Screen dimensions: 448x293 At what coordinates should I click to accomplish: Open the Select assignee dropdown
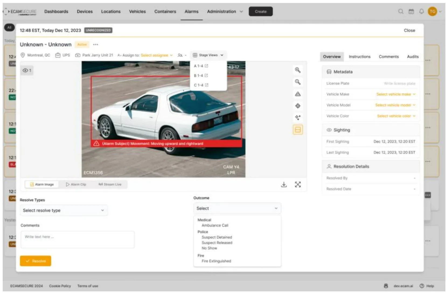[x=157, y=55]
